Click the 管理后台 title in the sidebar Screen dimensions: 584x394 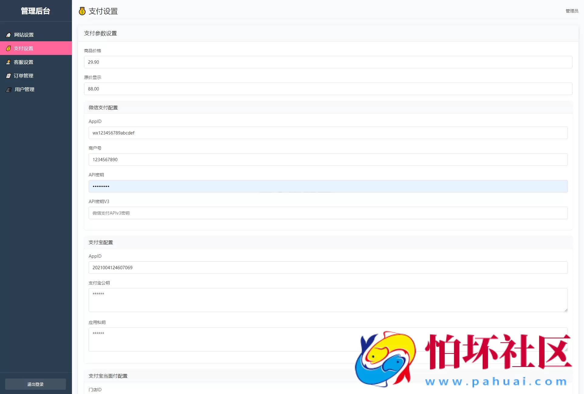[x=36, y=11]
